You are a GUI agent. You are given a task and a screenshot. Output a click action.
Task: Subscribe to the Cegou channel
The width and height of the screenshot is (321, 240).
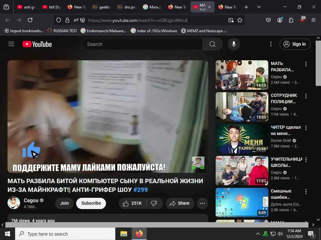tap(91, 203)
